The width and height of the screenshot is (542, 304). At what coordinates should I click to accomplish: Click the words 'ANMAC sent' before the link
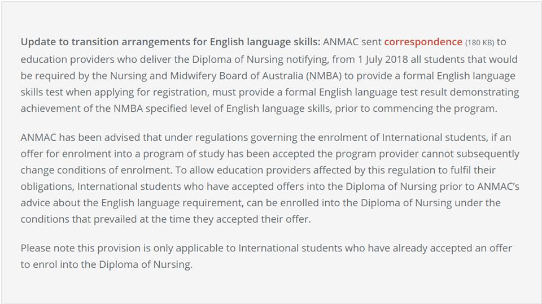(352, 42)
